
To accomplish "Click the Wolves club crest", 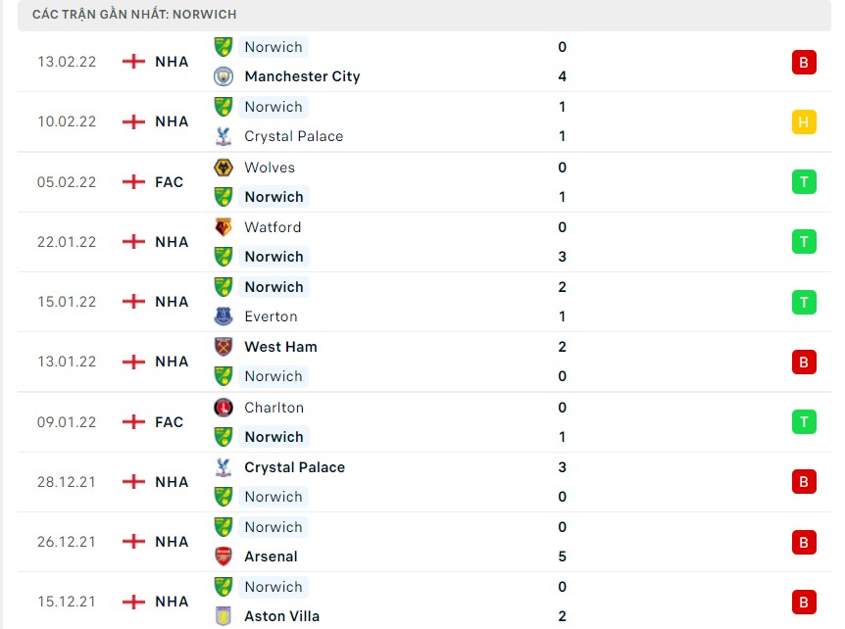I will point(224,168).
